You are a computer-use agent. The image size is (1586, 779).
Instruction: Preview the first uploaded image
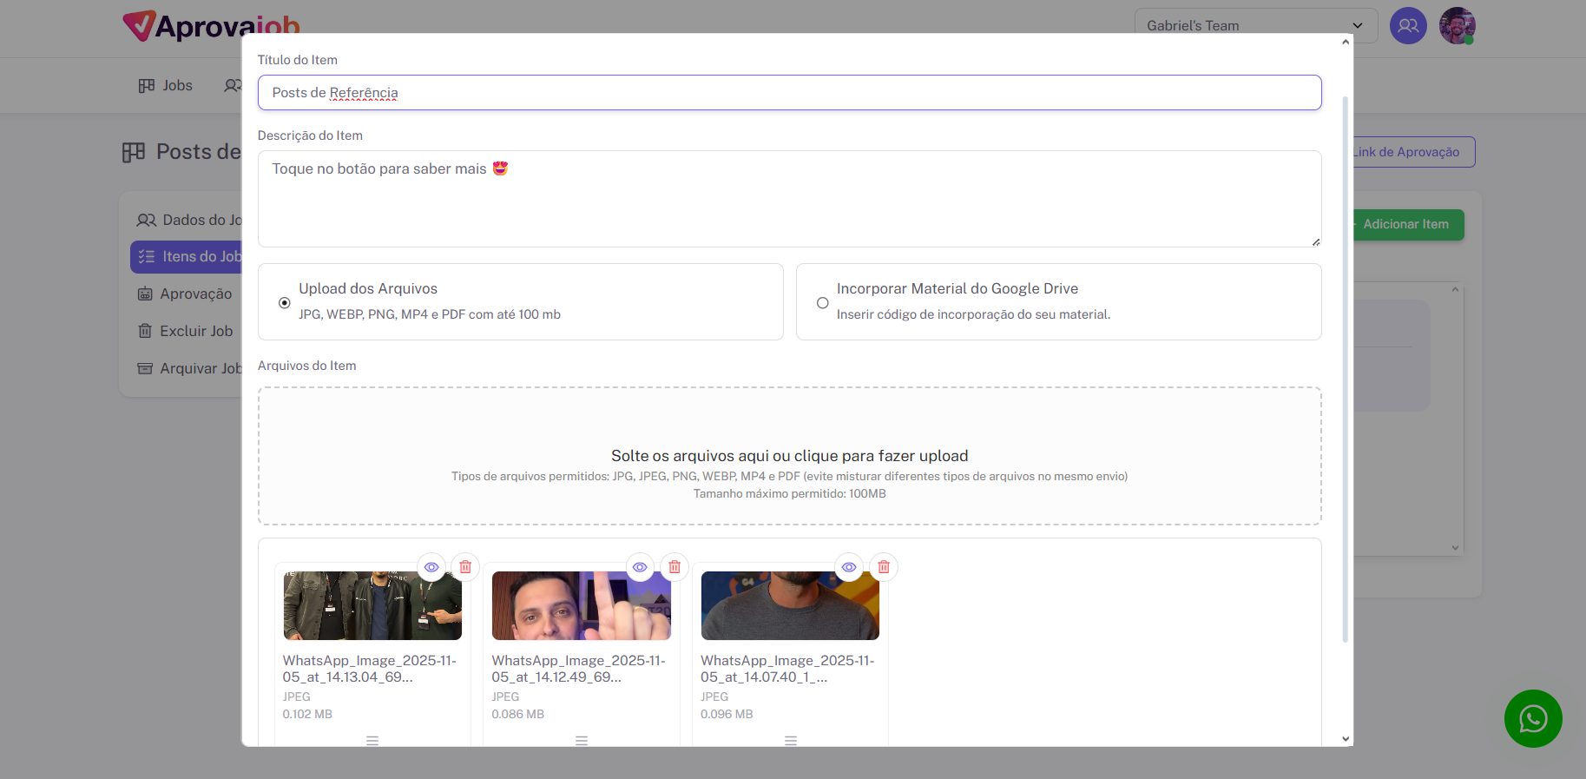(x=431, y=567)
